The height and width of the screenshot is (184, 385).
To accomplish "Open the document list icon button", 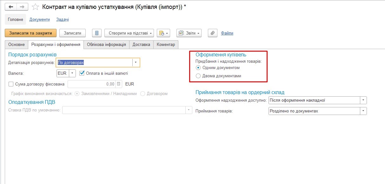I will coord(97,33).
